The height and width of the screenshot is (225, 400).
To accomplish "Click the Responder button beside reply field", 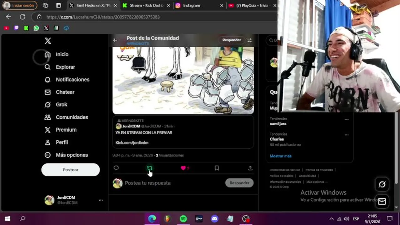I will tap(239, 183).
